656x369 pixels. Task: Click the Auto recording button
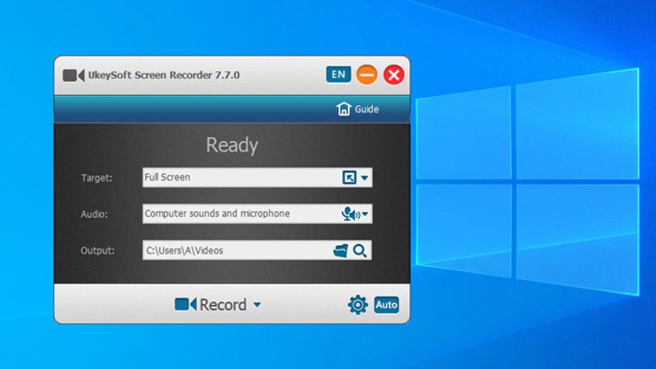pos(386,304)
